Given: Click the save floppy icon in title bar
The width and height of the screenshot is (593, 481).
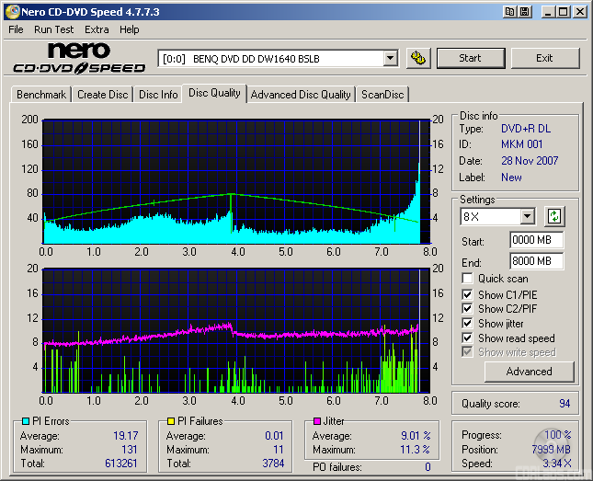Looking at the screenshot, I should tap(524, 11).
